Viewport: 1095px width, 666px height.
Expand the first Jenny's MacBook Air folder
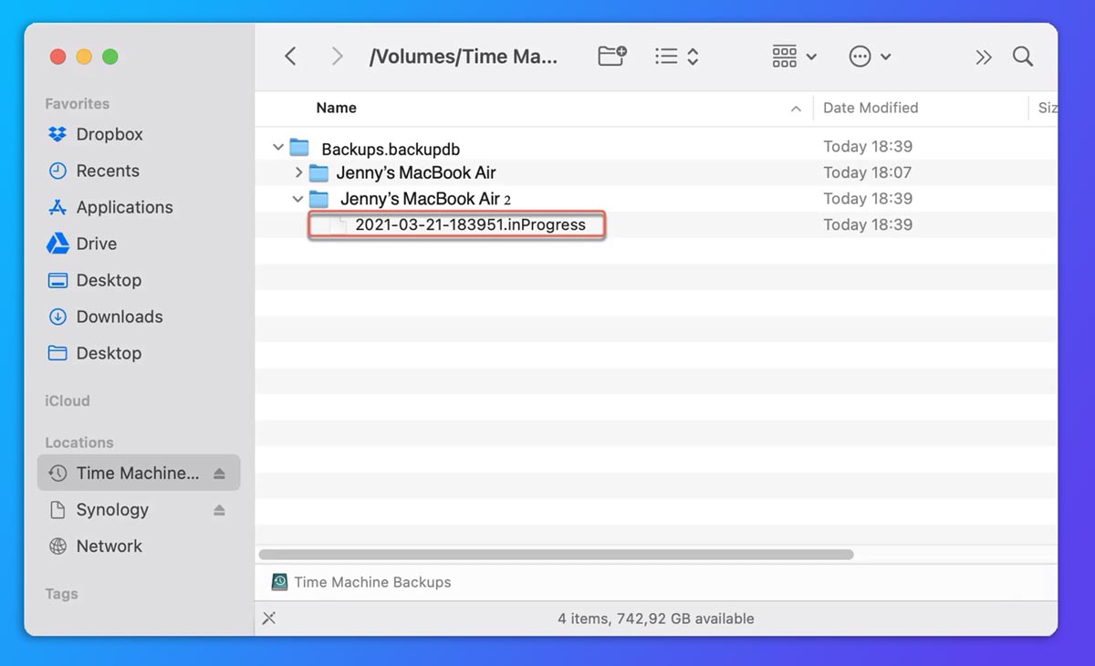point(298,172)
